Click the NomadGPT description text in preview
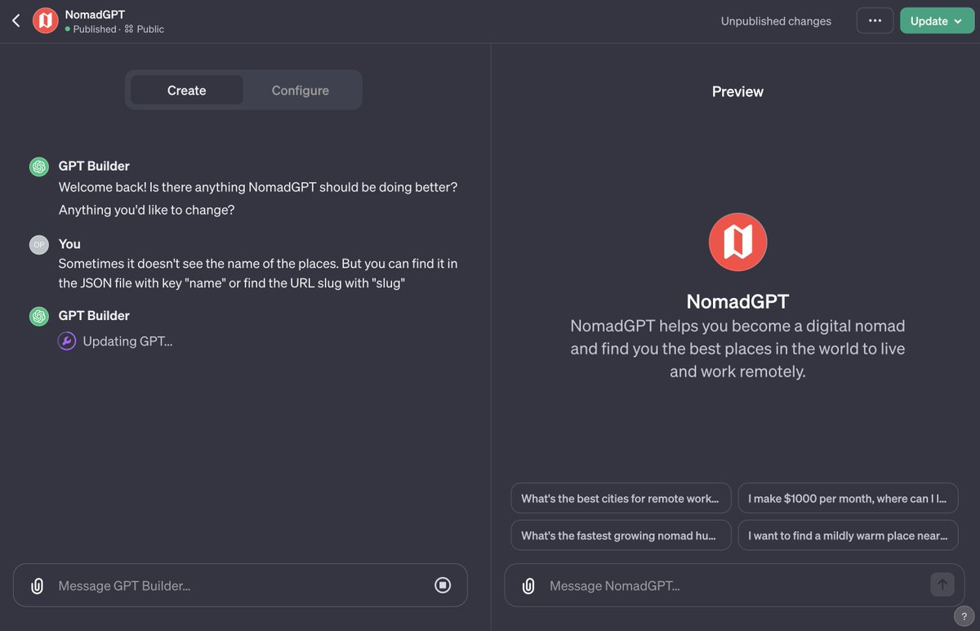Screen dimensions: 980x631 (x=737, y=349)
